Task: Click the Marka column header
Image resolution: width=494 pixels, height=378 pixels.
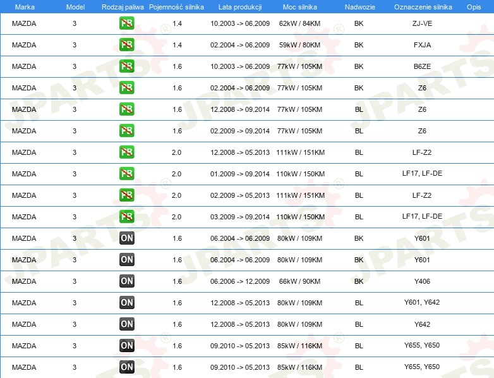Action: (25, 7)
